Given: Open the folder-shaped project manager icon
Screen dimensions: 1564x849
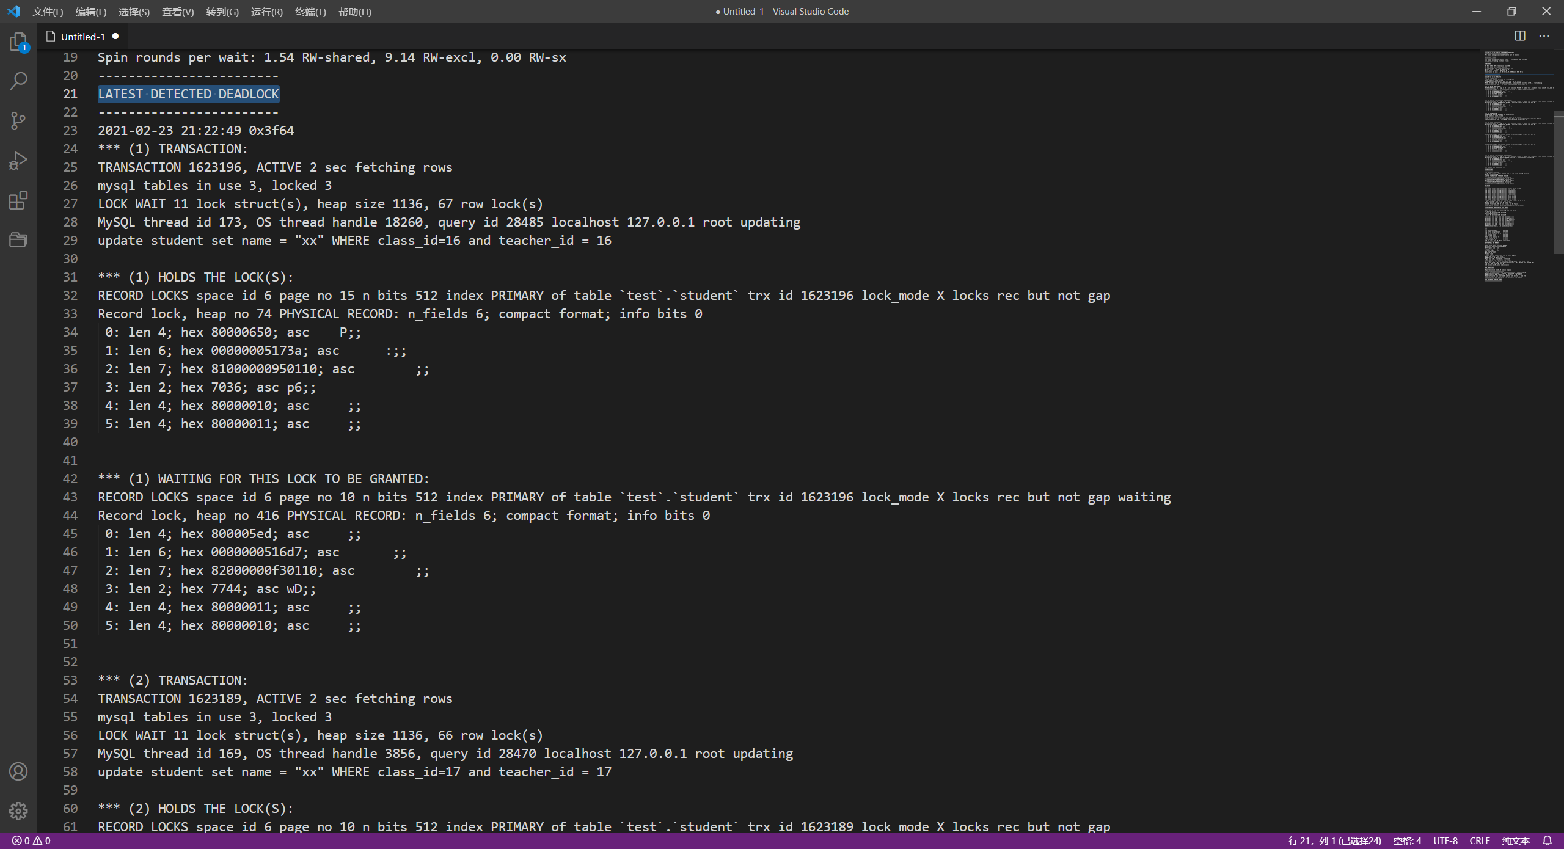Looking at the screenshot, I should 18,239.
